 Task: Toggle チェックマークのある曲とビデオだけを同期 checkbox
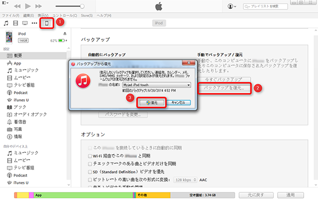click(90, 164)
